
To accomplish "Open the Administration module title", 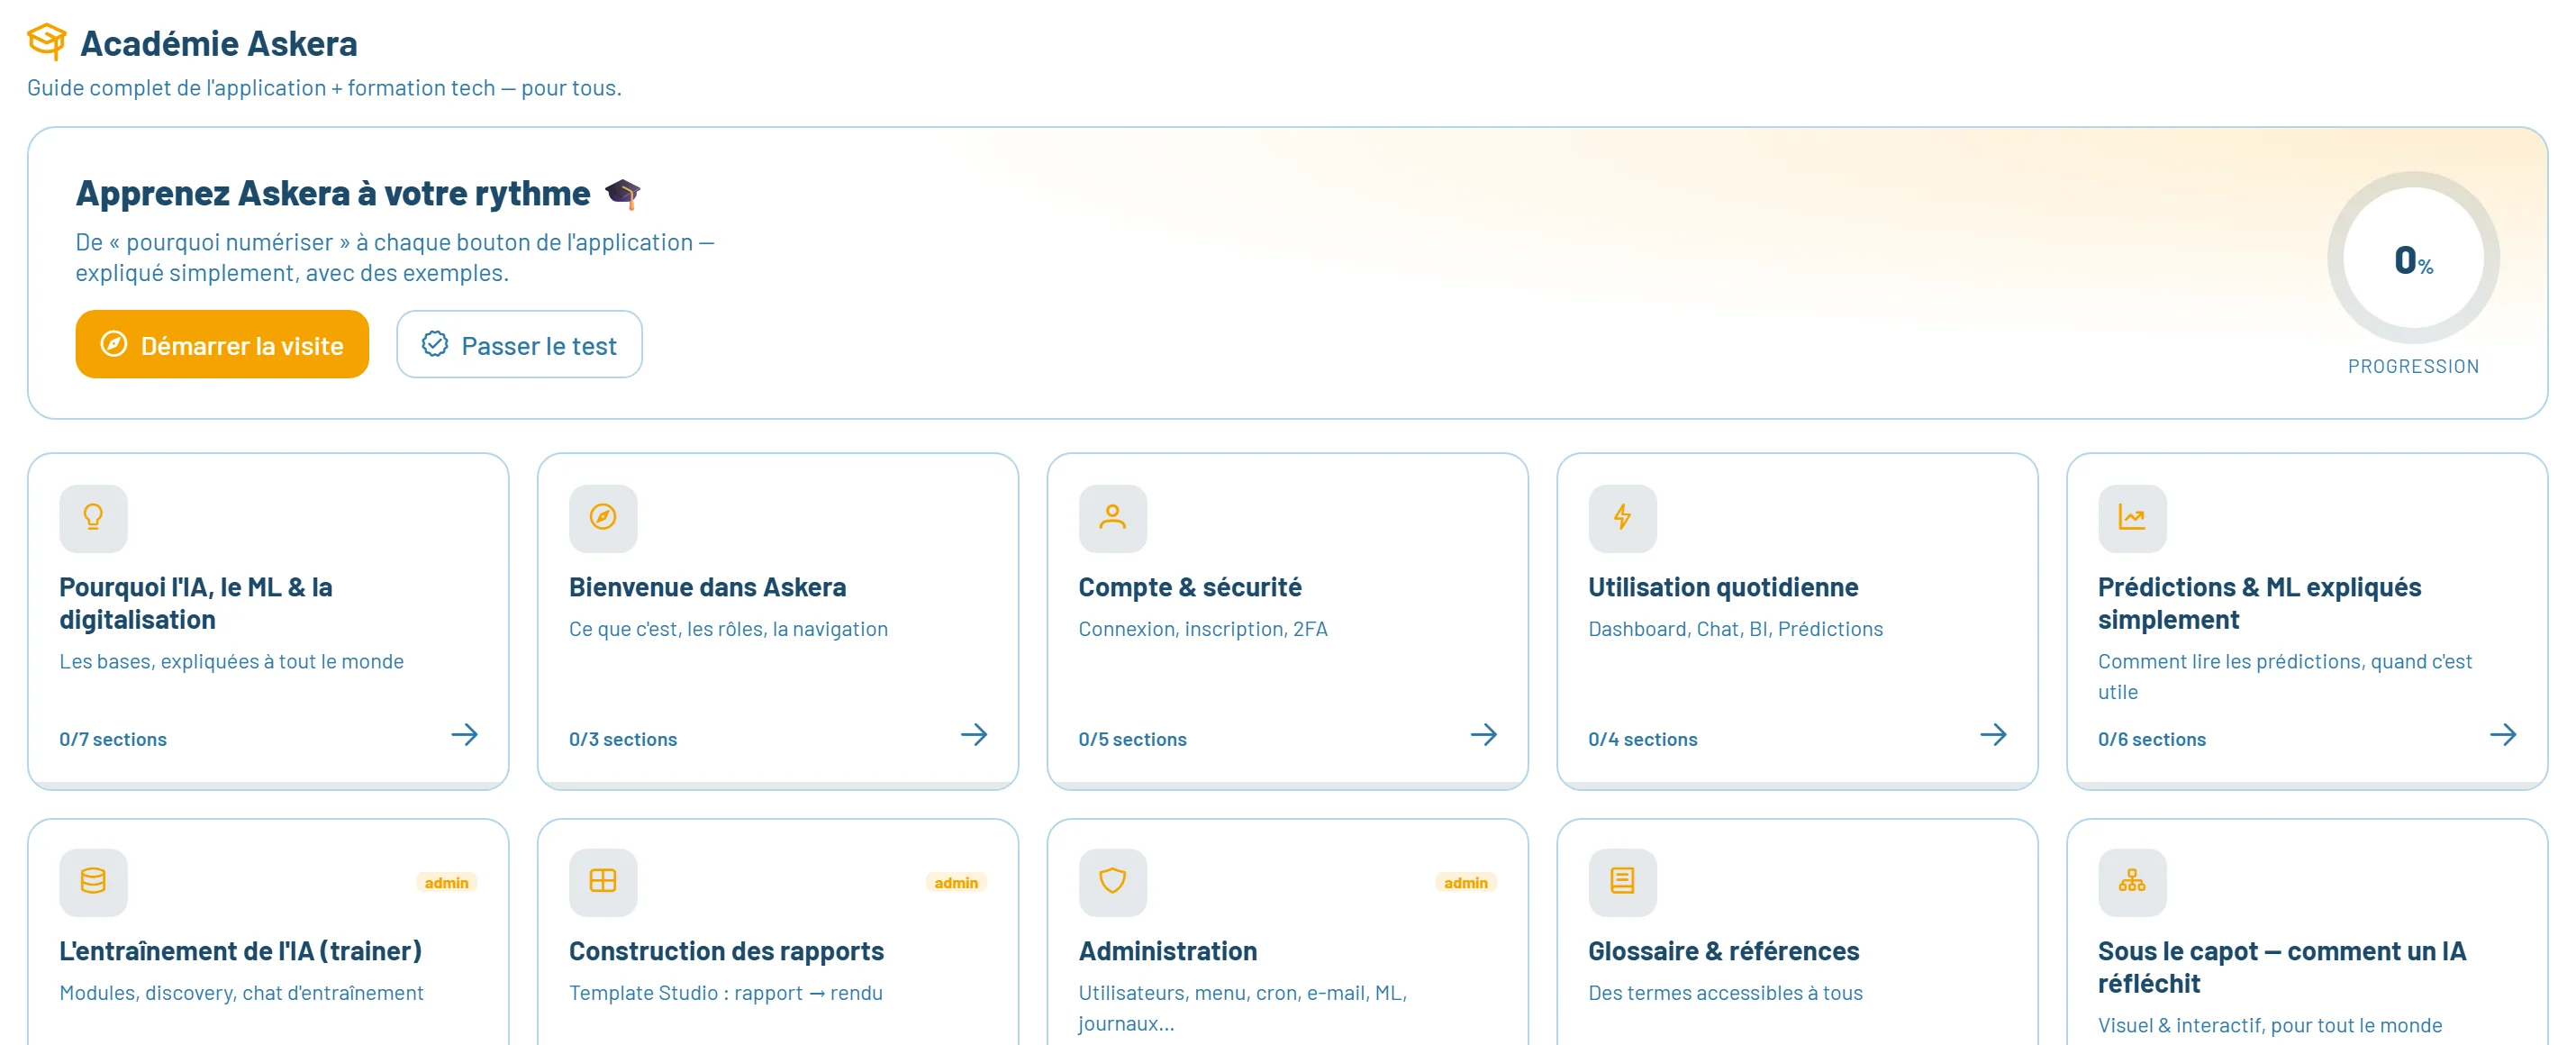I will [x=1168, y=951].
